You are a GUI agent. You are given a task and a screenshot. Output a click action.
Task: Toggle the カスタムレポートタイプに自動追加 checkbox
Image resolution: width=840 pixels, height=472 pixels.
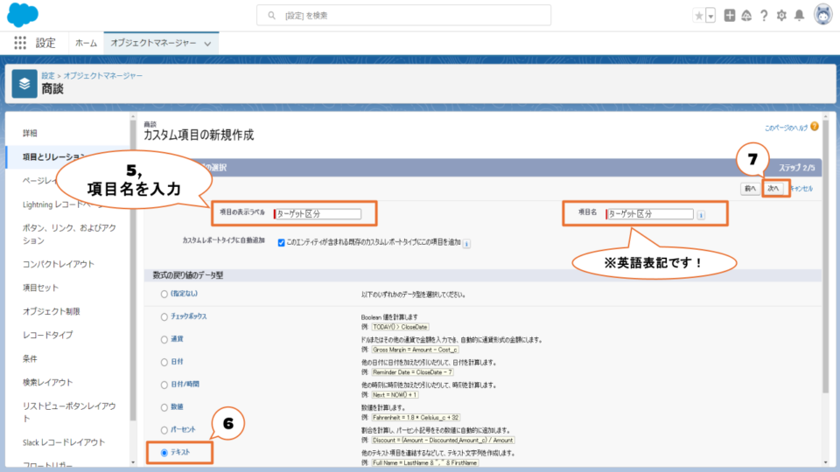pyautogui.click(x=281, y=243)
